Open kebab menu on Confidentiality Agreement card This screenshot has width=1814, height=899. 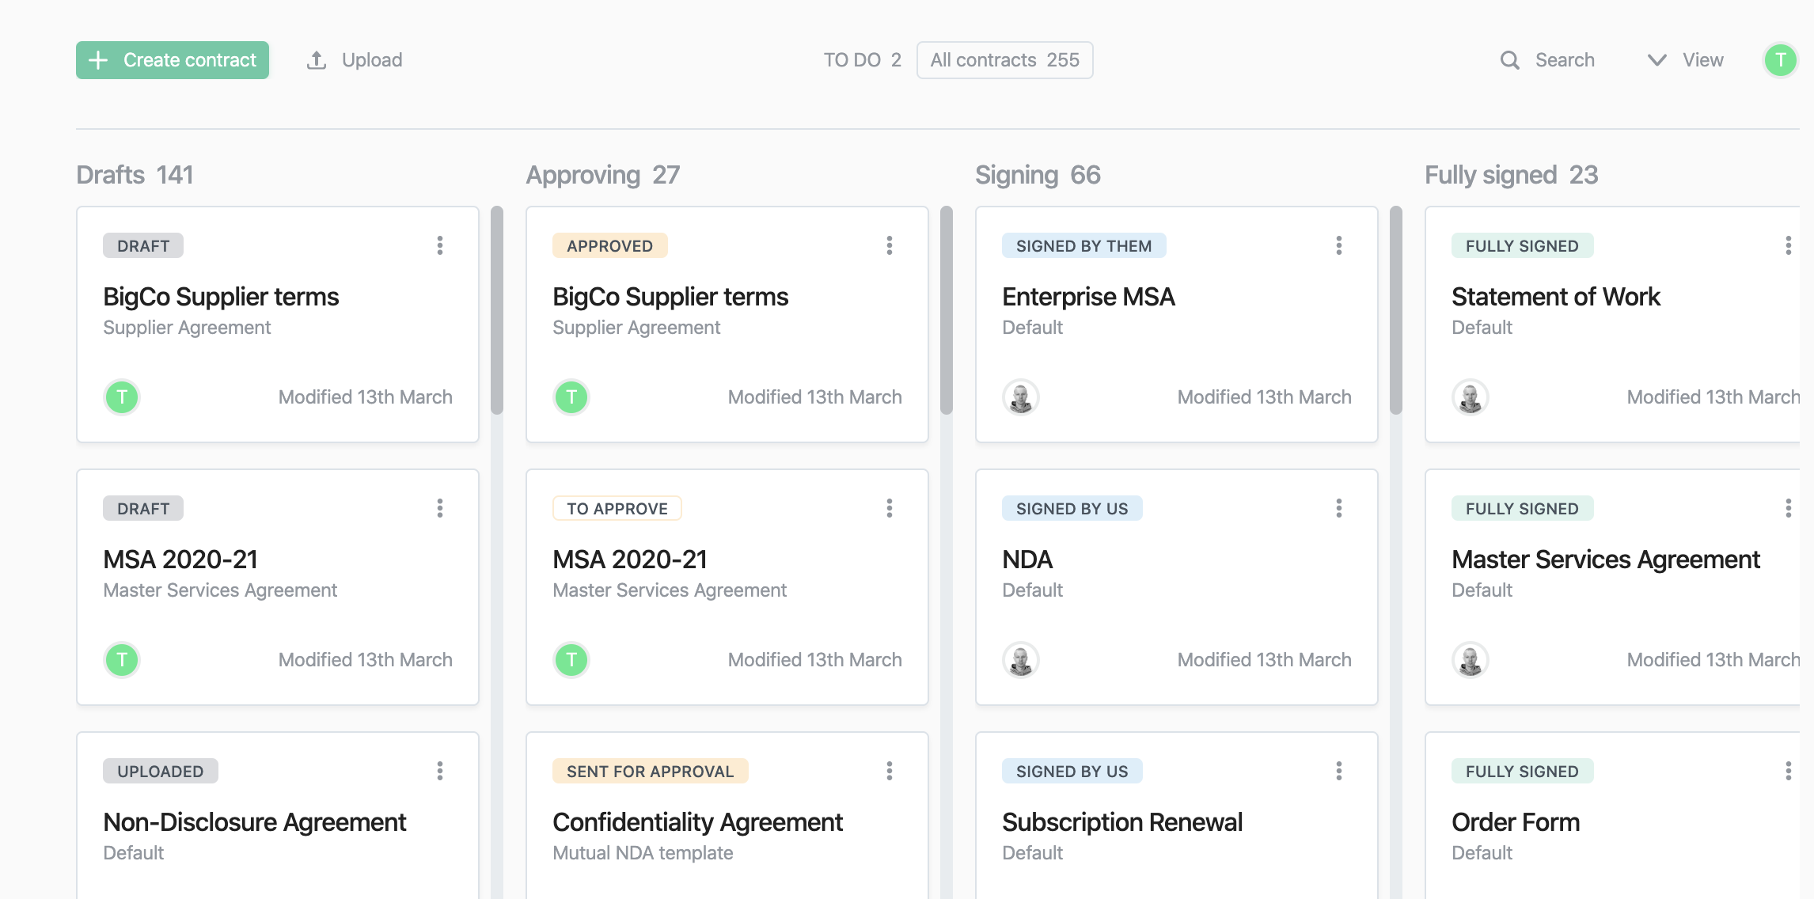(889, 771)
